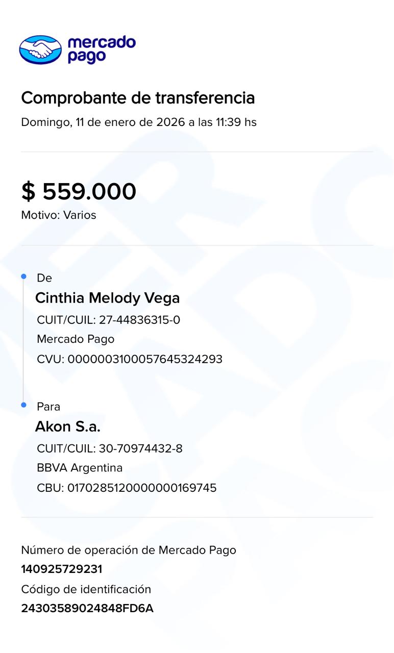Select the sender CUIT/CUIL 27-44836315-0
This screenshot has height=653, width=394.
(x=109, y=320)
